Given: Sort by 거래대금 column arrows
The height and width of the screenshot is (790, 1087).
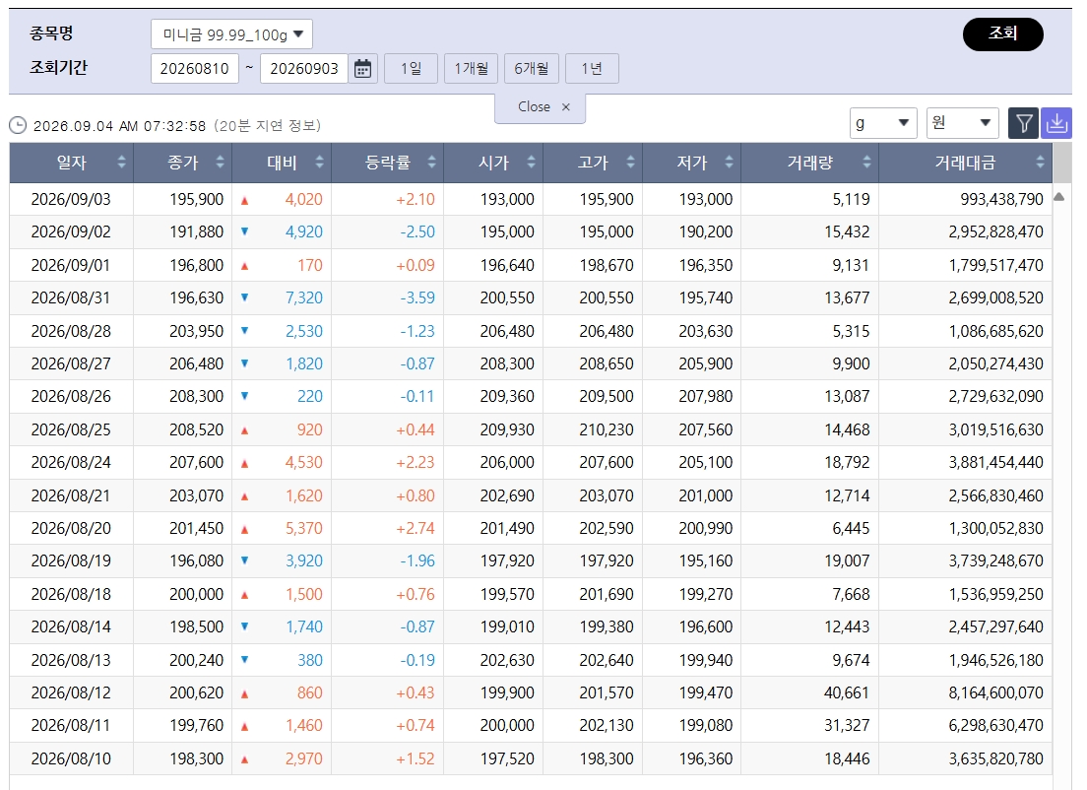Looking at the screenshot, I should click(1041, 163).
